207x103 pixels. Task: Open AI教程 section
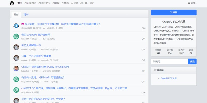coord(56,3)
